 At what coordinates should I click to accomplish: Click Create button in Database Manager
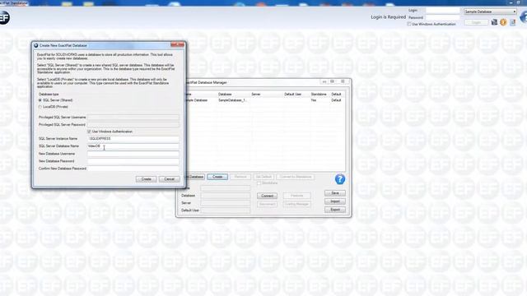(x=217, y=177)
